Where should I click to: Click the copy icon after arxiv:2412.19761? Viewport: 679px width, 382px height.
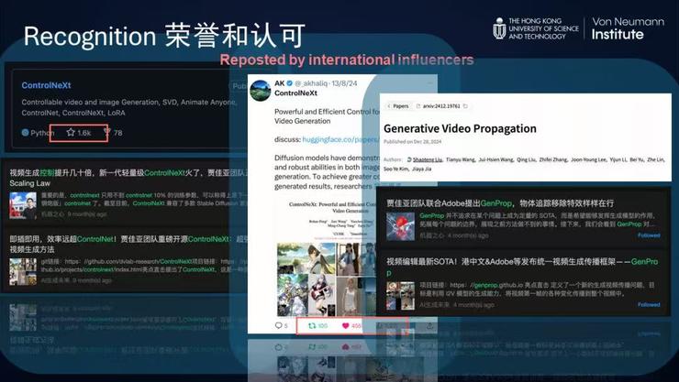(x=465, y=106)
